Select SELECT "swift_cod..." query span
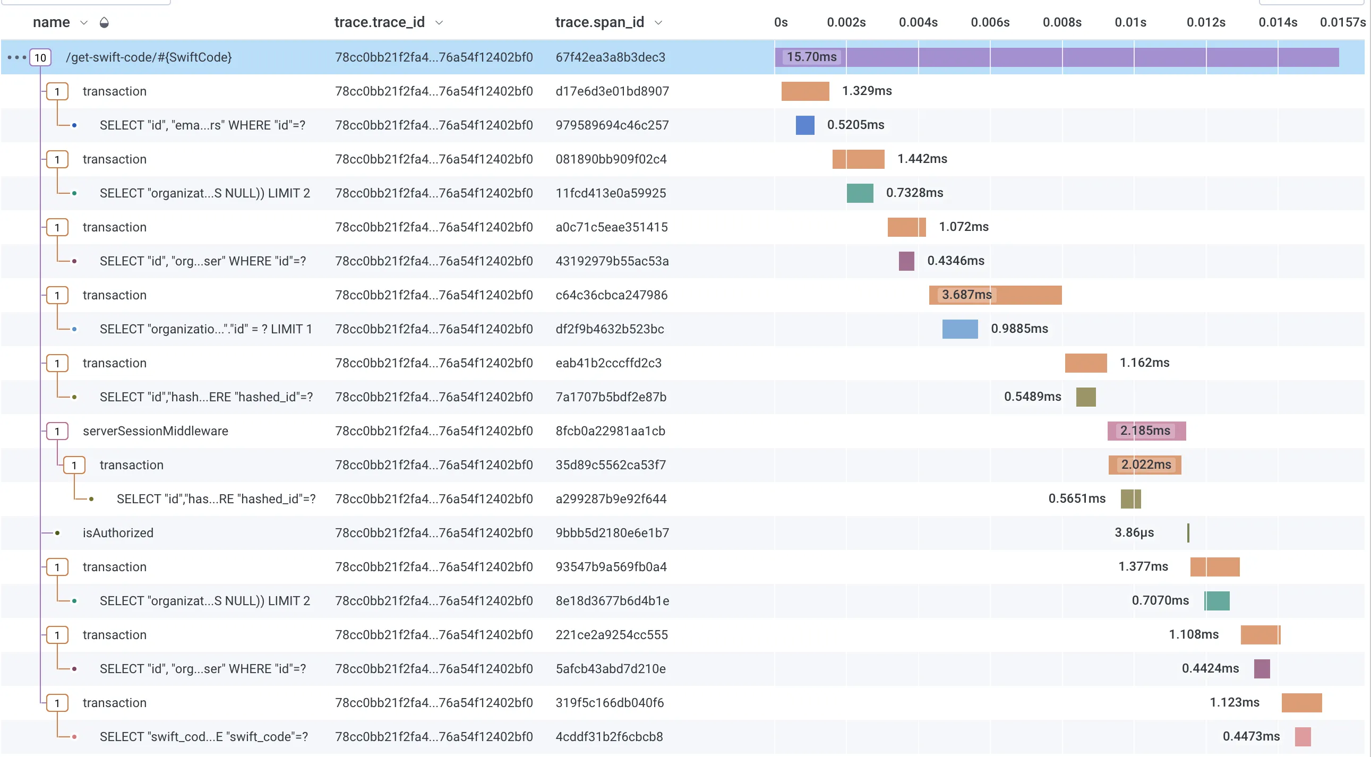Screen dimensions: 1371x757 (204, 736)
